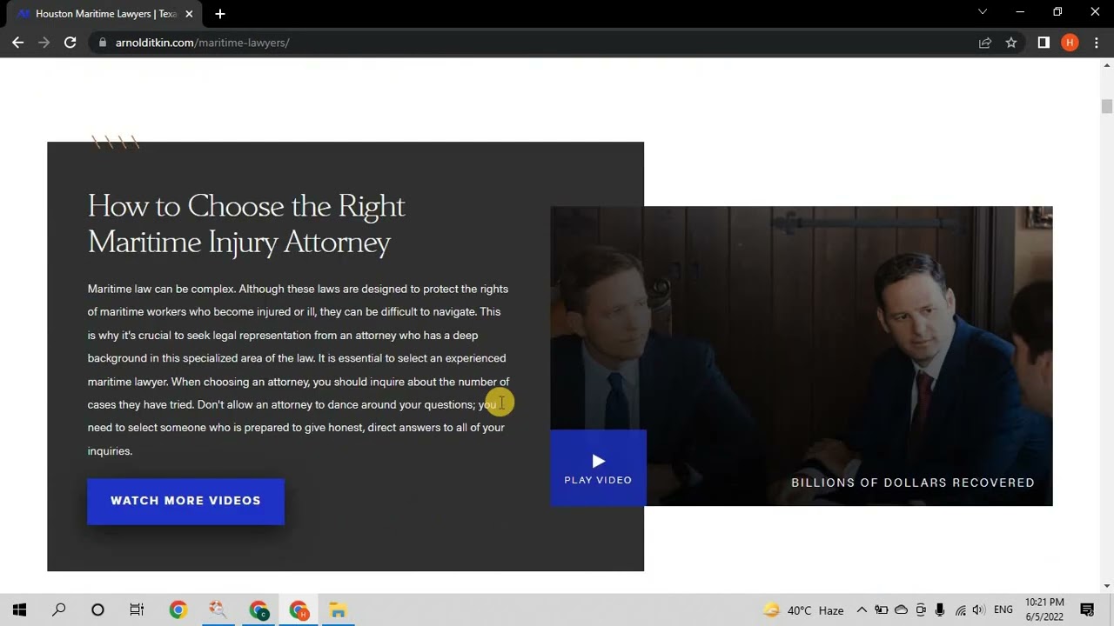The image size is (1114, 626).
Task: Open the volume speaker control
Action: (979, 610)
